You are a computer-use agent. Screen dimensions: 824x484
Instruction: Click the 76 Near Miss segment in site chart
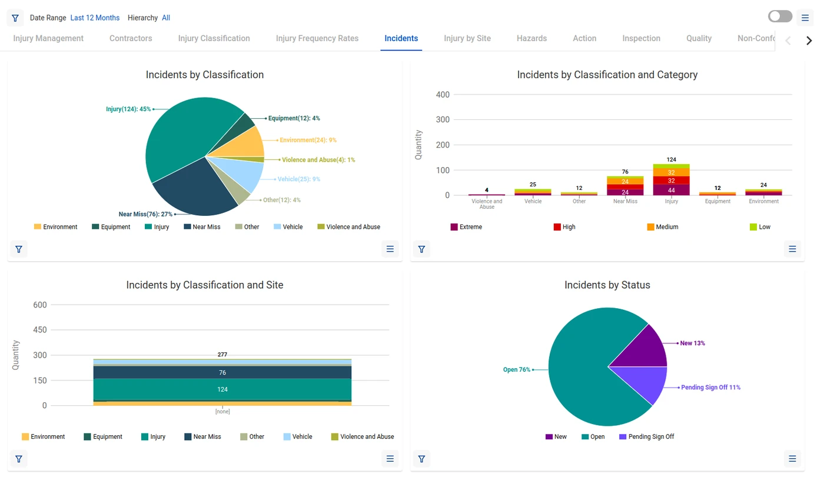tap(222, 372)
